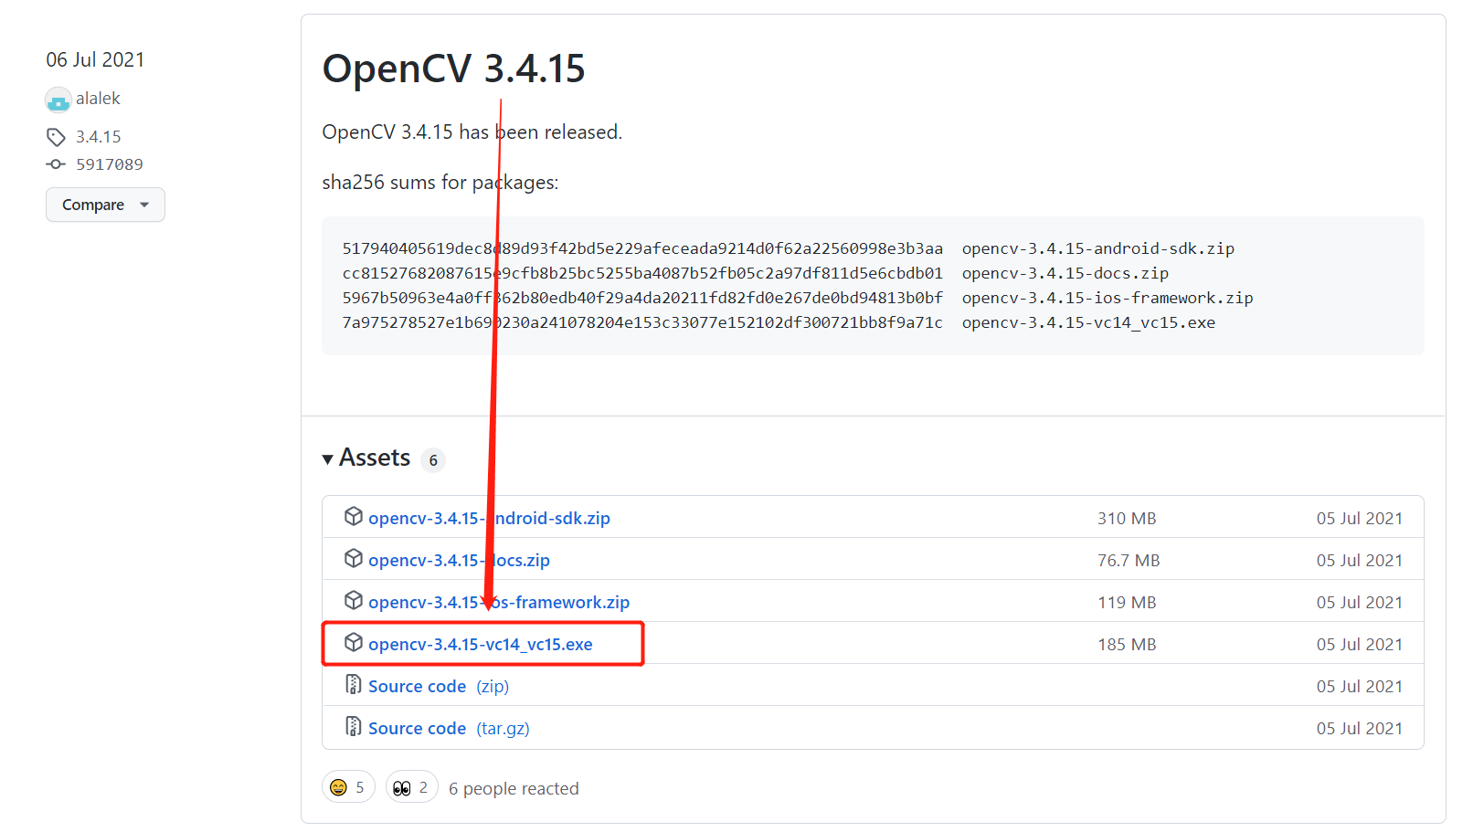Open alalek's profile link
The width and height of the screenshot is (1484, 832).
98,99
